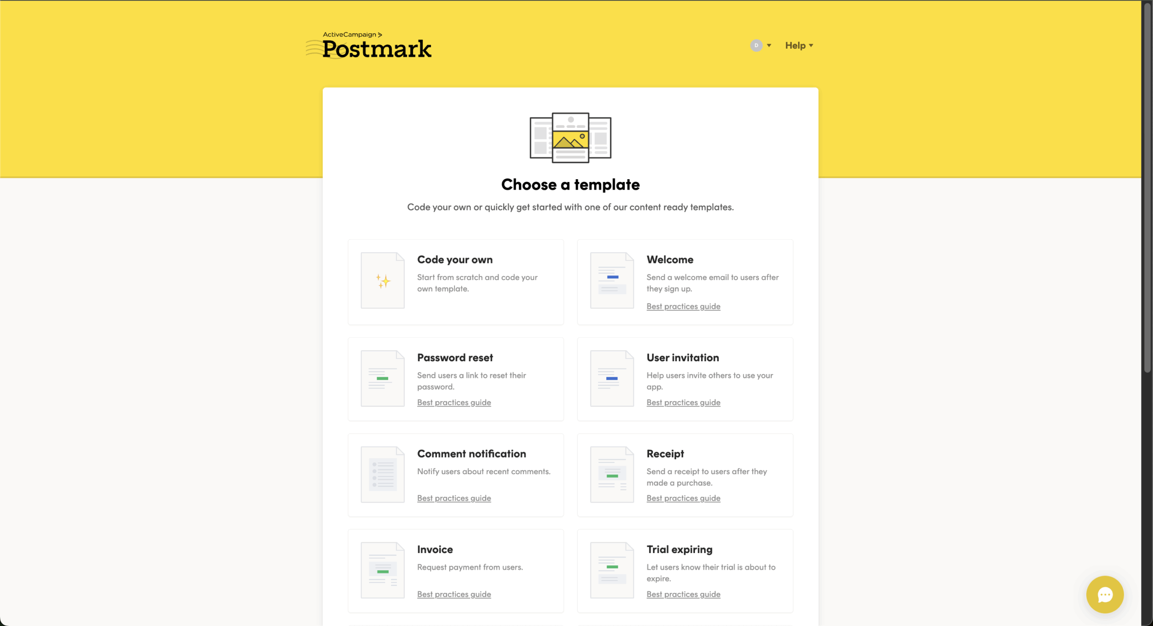Click "Send users a link to reset" description
Screen dimensions: 1153x626
click(472, 381)
